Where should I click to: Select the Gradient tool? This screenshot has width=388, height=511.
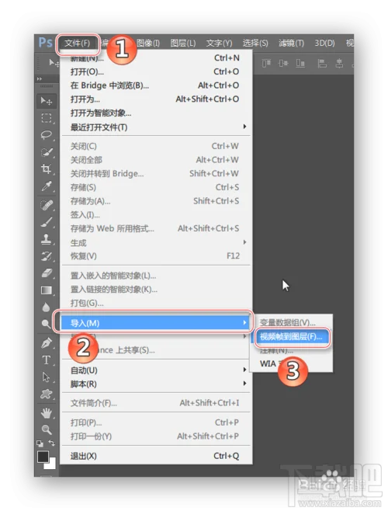[47, 290]
